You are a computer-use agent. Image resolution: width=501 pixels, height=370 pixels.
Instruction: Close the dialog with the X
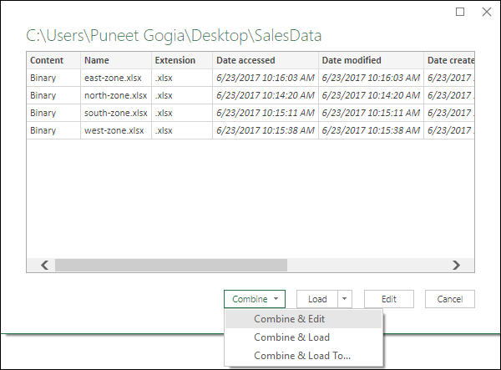click(x=487, y=12)
